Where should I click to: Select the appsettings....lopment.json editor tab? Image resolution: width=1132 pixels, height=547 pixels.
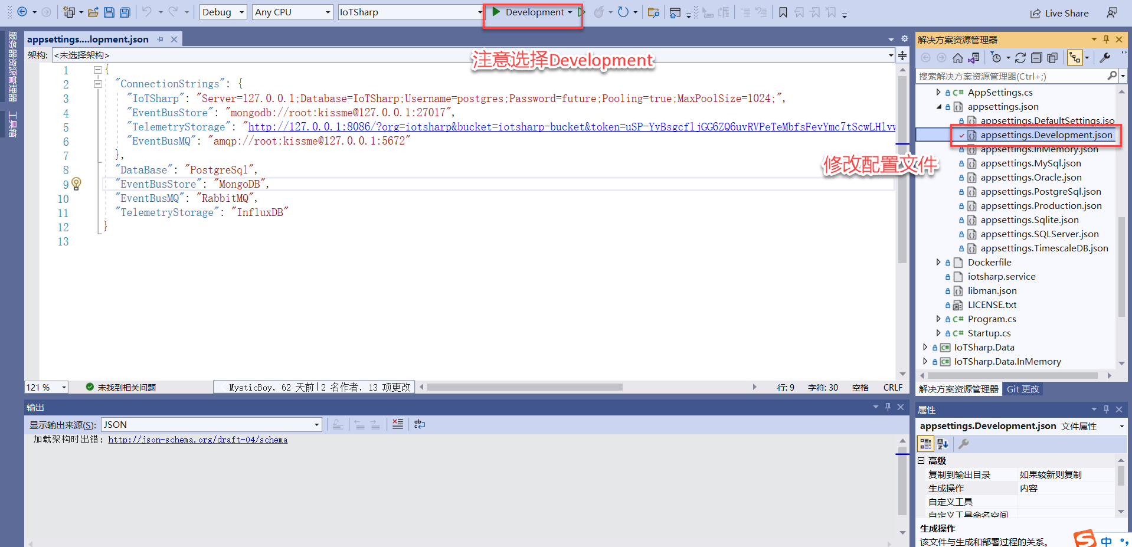pos(88,40)
